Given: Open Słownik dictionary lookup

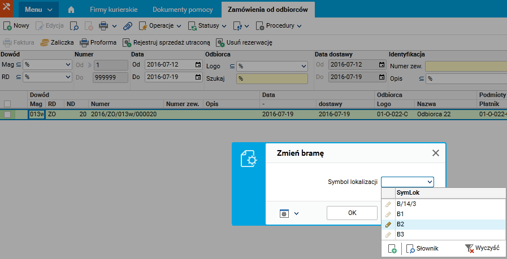Looking at the screenshot, I should [422, 248].
